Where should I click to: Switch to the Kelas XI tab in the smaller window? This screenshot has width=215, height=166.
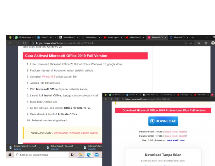tap(133, 95)
